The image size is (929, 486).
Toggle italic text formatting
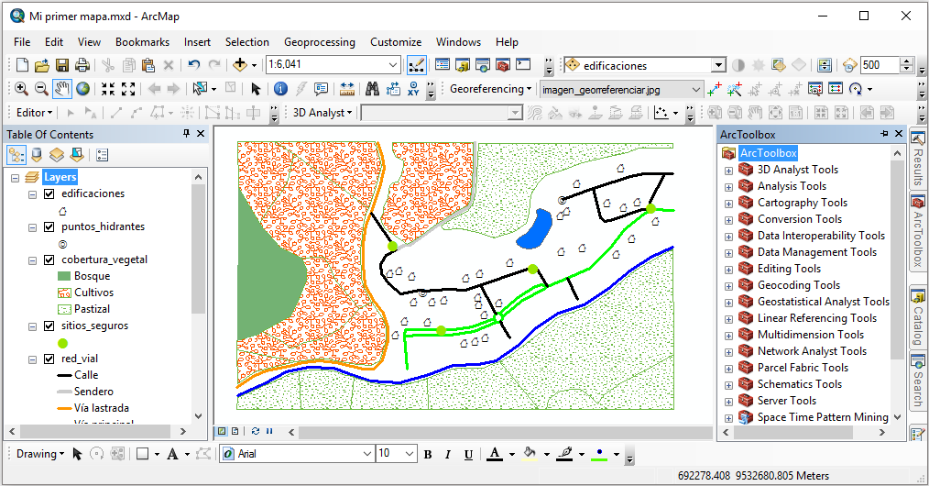[448, 455]
